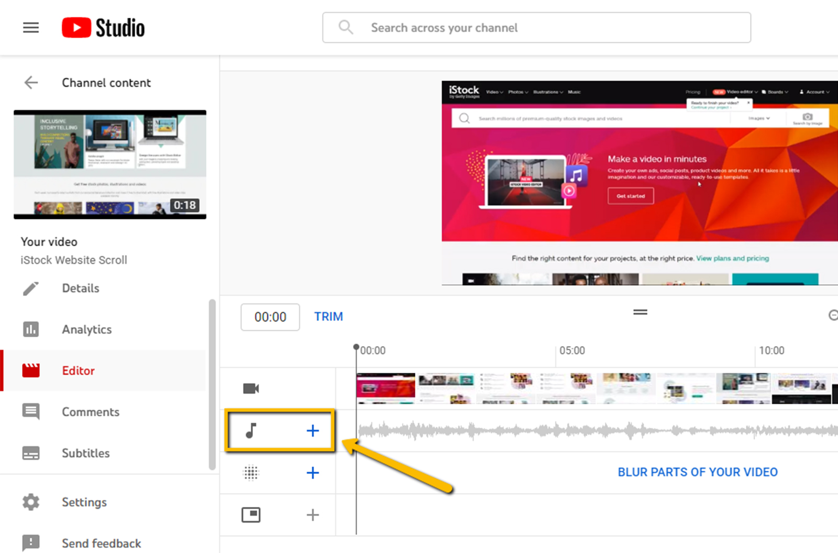Click the search magnifier icon
The width and height of the screenshot is (838, 553).
coord(346,27)
